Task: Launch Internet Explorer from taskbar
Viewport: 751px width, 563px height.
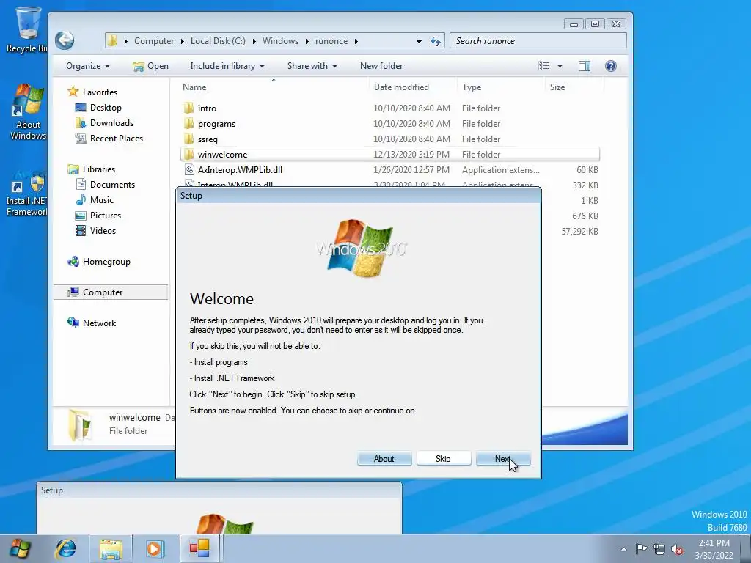Action: click(x=65, y=548)
